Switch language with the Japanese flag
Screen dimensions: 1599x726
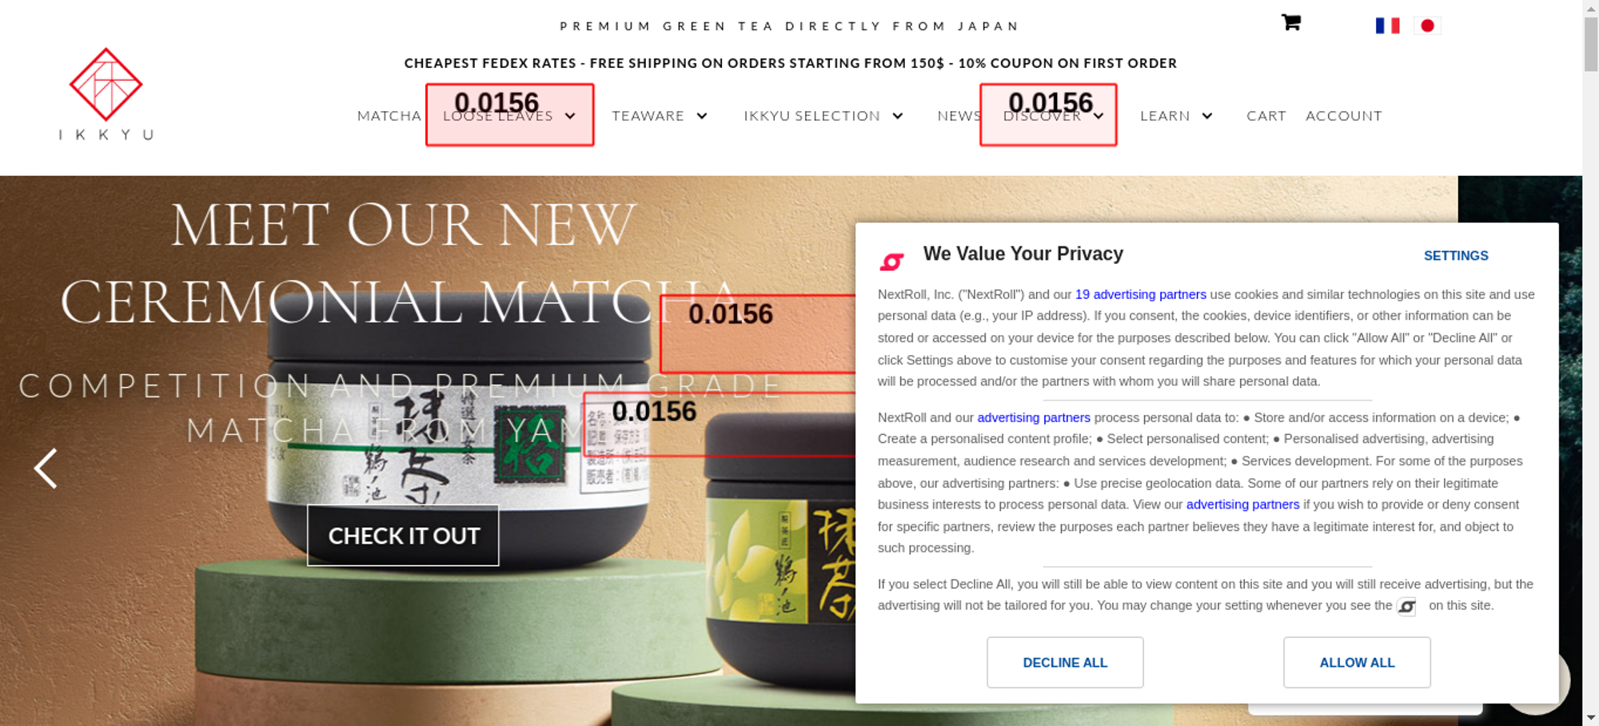(1427, 26)
